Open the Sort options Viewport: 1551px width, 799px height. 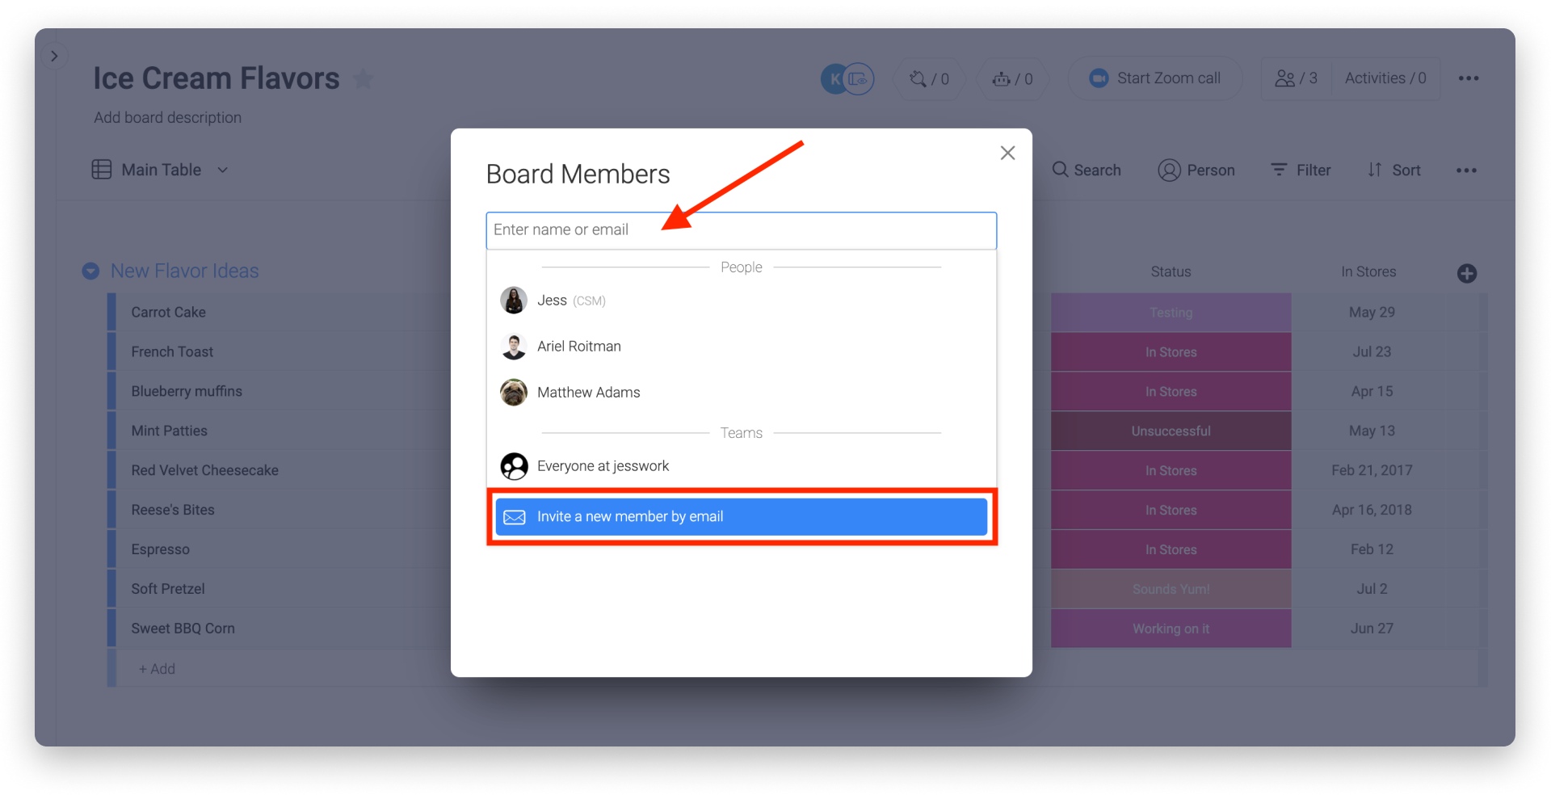click(1393, 170)
